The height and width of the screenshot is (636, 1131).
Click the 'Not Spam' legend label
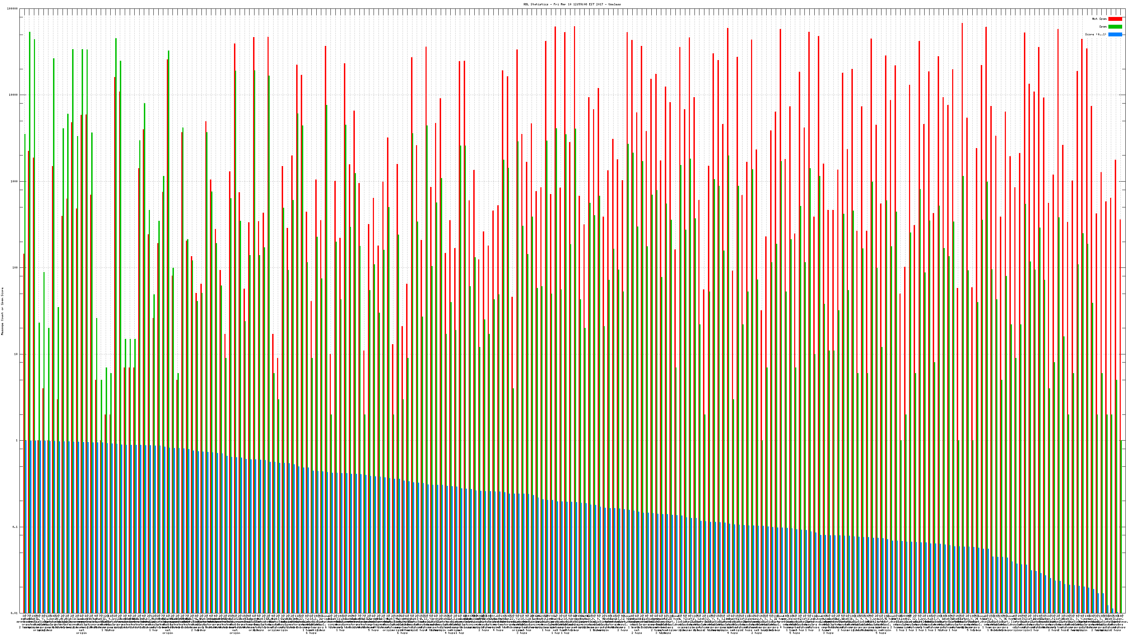click(x=1100, y=19)
